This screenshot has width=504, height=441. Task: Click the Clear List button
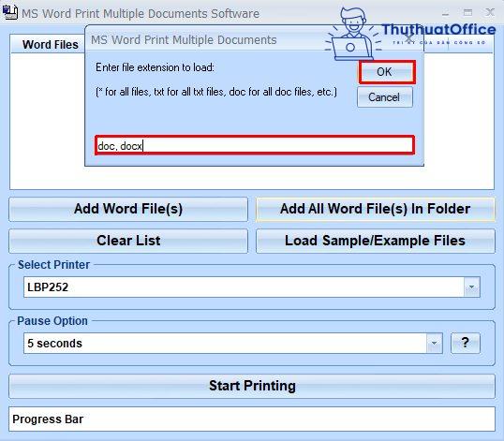tap(128, 241)
